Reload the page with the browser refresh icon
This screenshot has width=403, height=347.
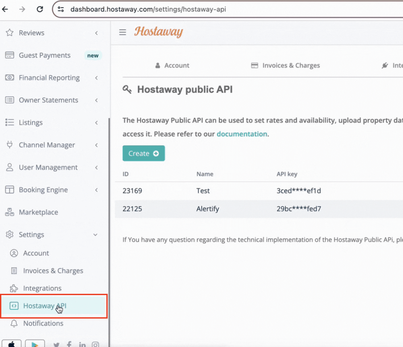tap(40, 9)
